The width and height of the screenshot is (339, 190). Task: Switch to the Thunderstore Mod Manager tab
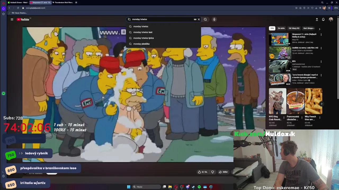[63, 2]
